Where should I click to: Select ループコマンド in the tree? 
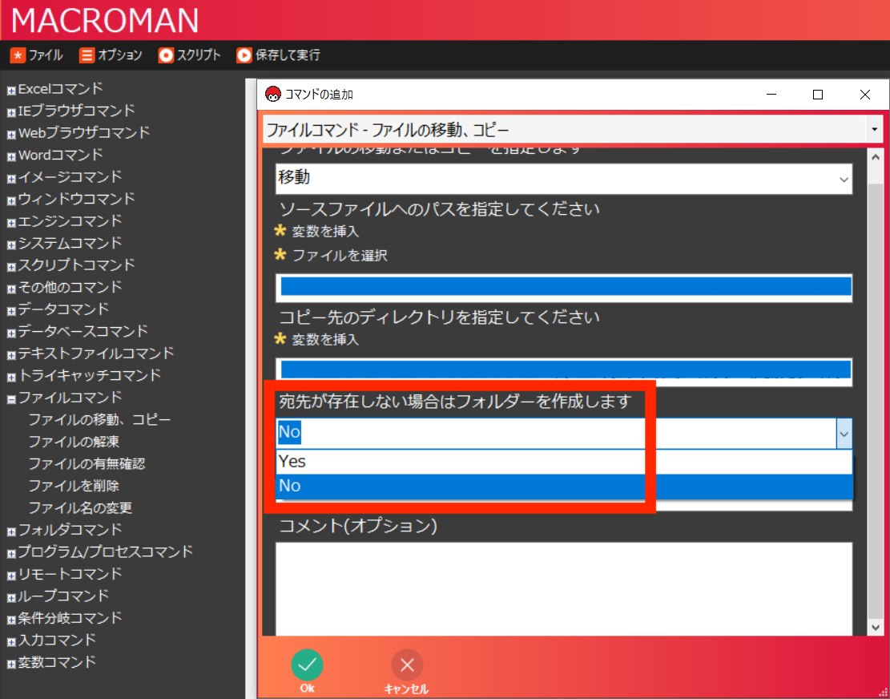(63, 596)
